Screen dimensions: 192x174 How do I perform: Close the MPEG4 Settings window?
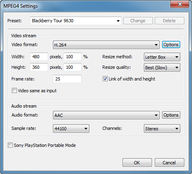[x=180, y=4]
